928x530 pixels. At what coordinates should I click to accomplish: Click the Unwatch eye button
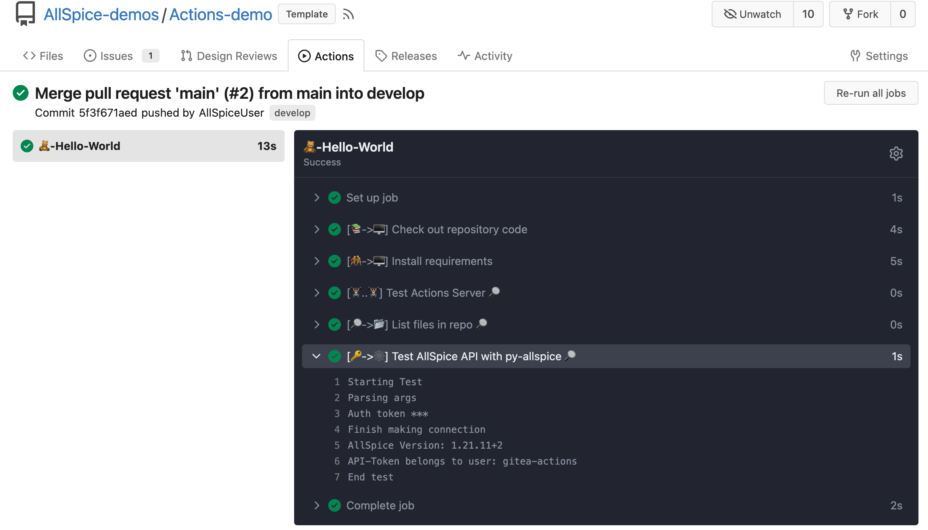pos(753,14)
